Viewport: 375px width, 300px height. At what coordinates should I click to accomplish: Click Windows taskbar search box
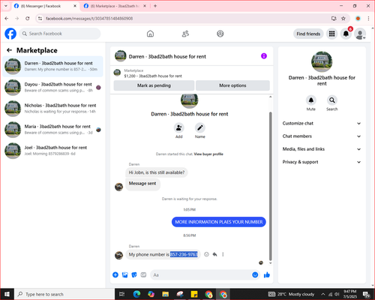tap(64, 294)
